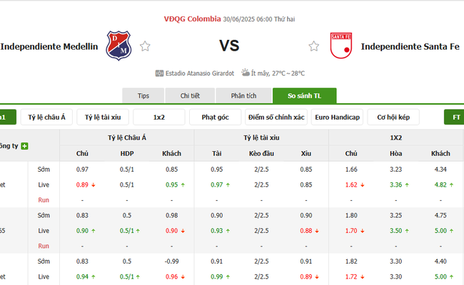This screenshot has width=464, height=285.
Task: Open the Tips tab
Action: point(143,95)
